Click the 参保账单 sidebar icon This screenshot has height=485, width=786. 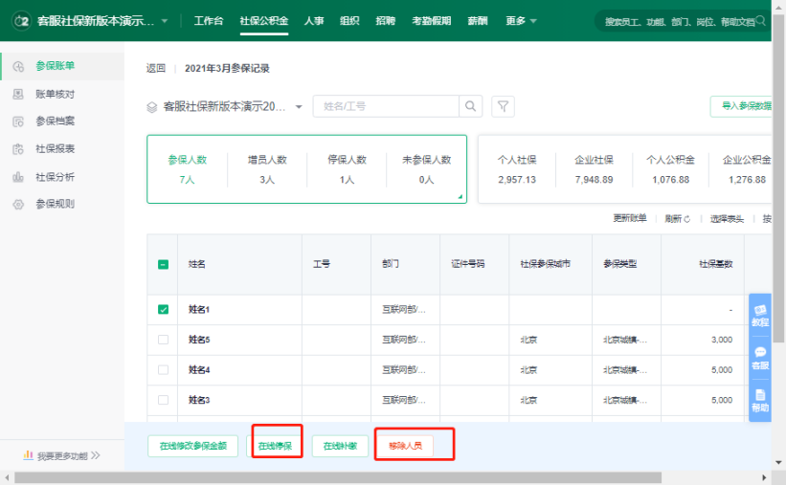[18, 66]
